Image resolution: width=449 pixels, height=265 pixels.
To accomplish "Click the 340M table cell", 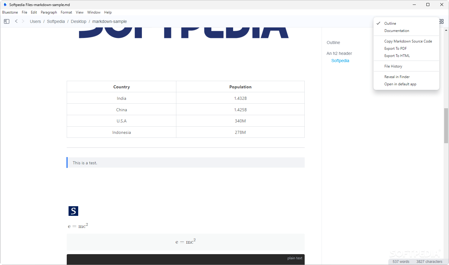I will [240, 121].
